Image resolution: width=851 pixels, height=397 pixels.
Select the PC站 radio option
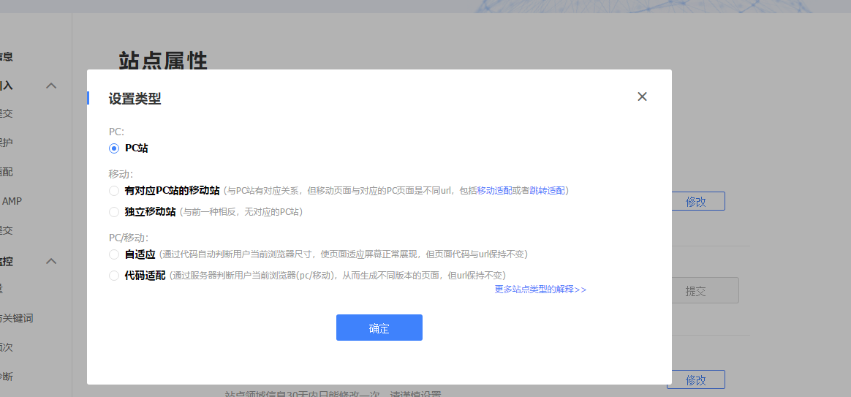tap(114, 148)
